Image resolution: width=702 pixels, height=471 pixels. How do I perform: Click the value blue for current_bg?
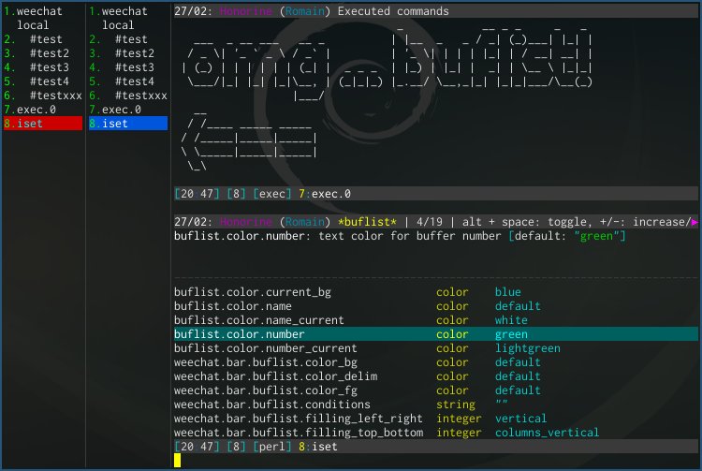click(x=507, y=292)
